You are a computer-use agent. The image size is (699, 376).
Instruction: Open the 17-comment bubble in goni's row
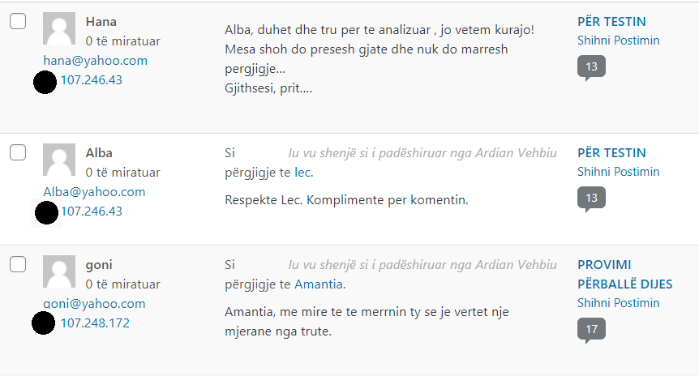pos(591,329)
